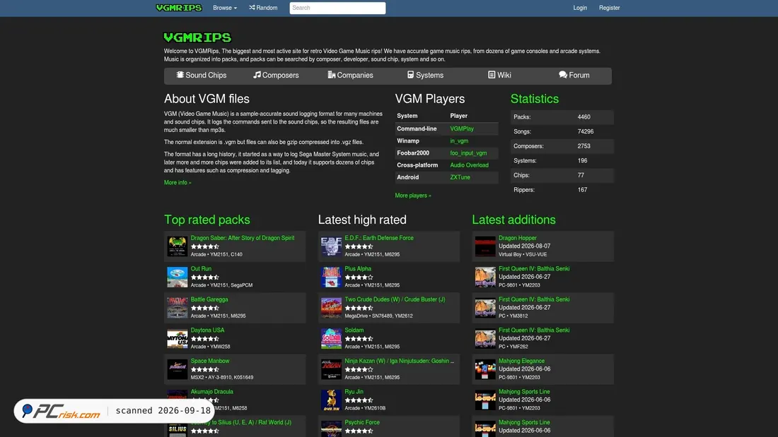778x437 pixels.
Task: Open Dragon Saber: After Story of Dragon Spirit
Action: (243, 239)
